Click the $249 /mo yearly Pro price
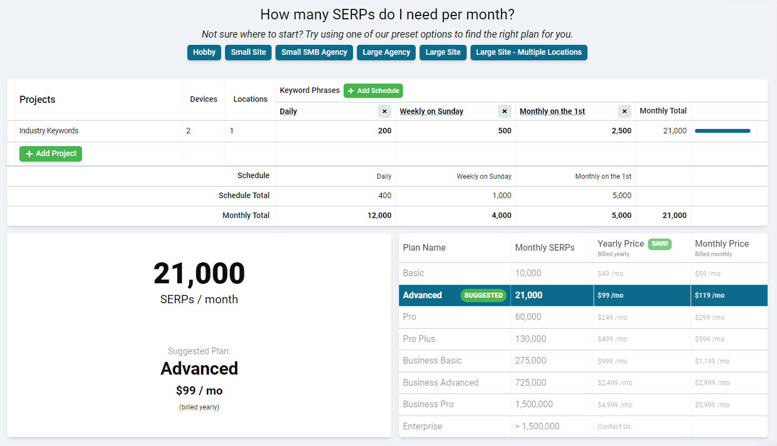This screenshot has width=777, height=446. 612,318
